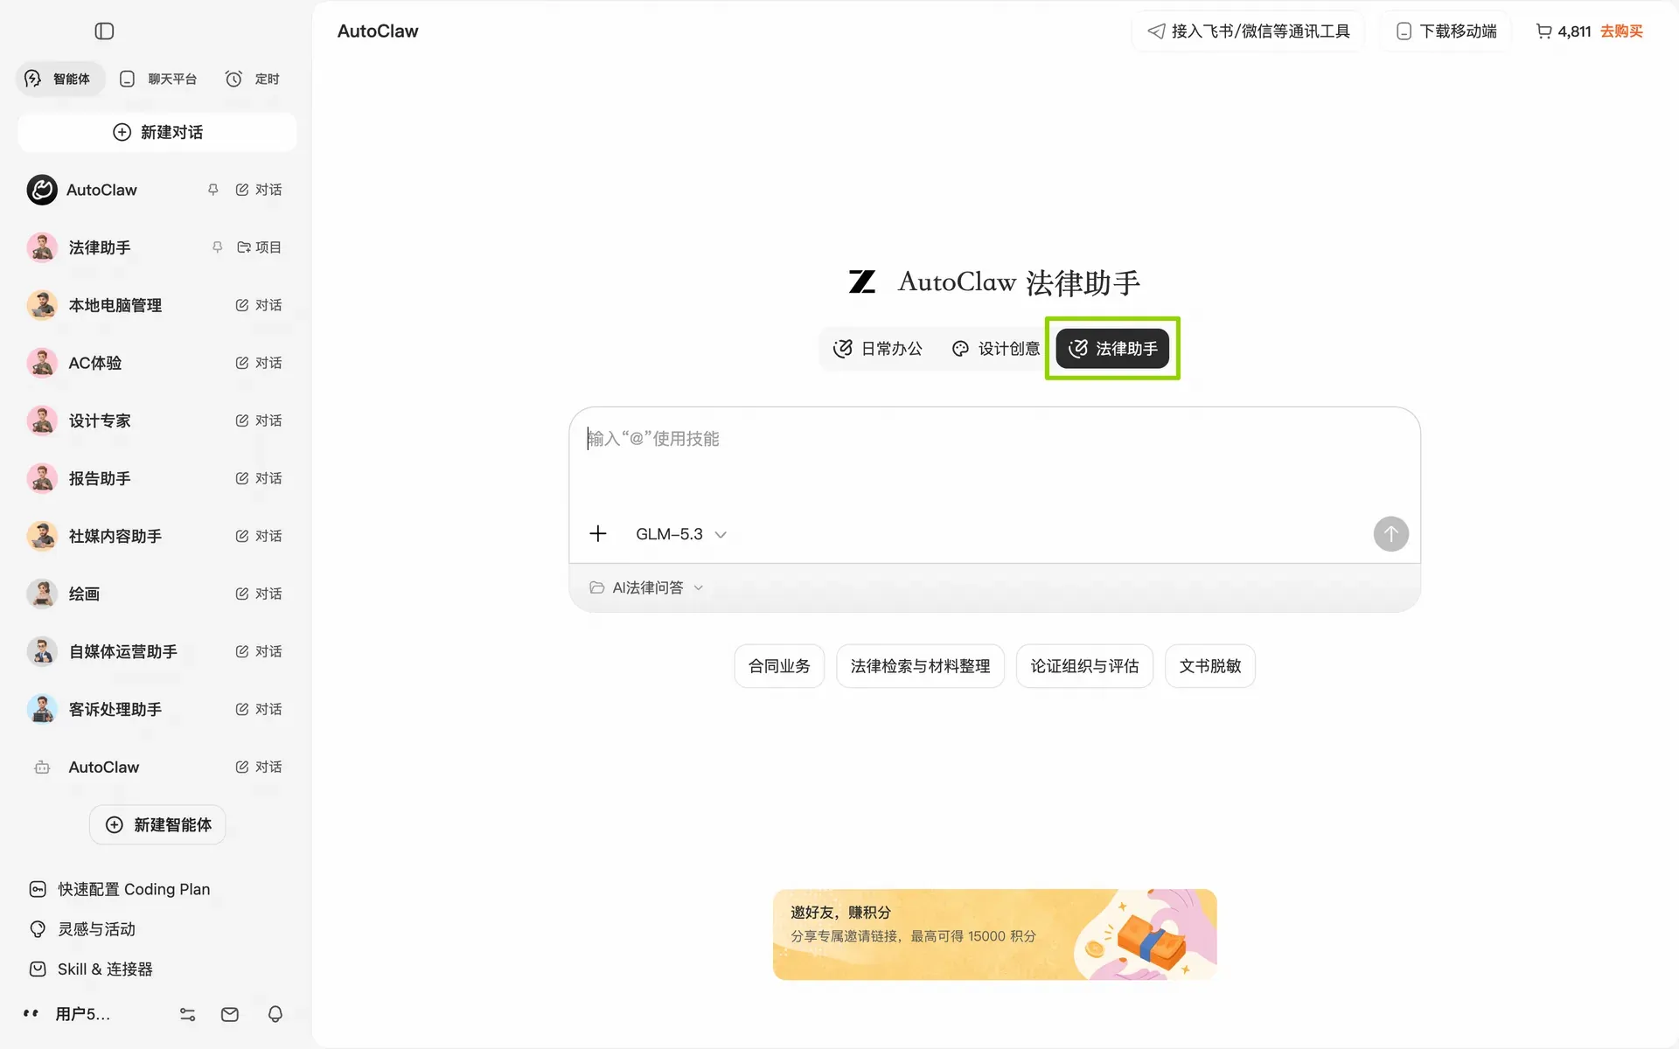The height and width of the screenshot is (1049, 1679).
Task: Open the notification bell
Action: (x=275, y=1014)
